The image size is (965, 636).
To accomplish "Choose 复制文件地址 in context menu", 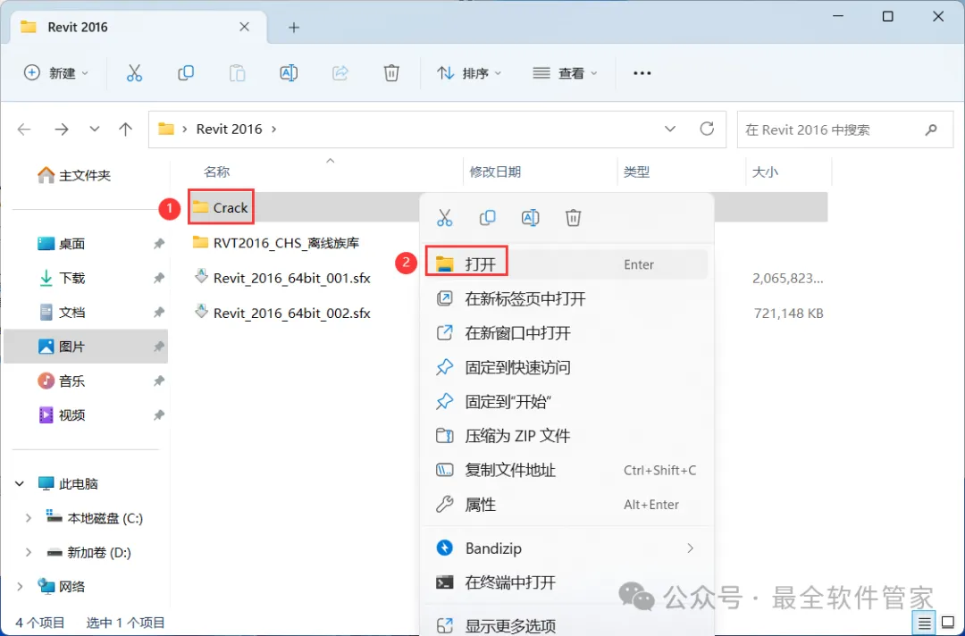I will (566, 471).
